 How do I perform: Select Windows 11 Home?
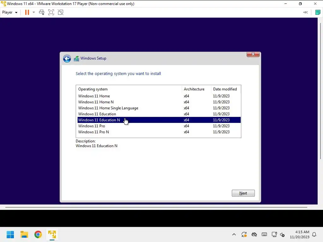coord(159,96)
